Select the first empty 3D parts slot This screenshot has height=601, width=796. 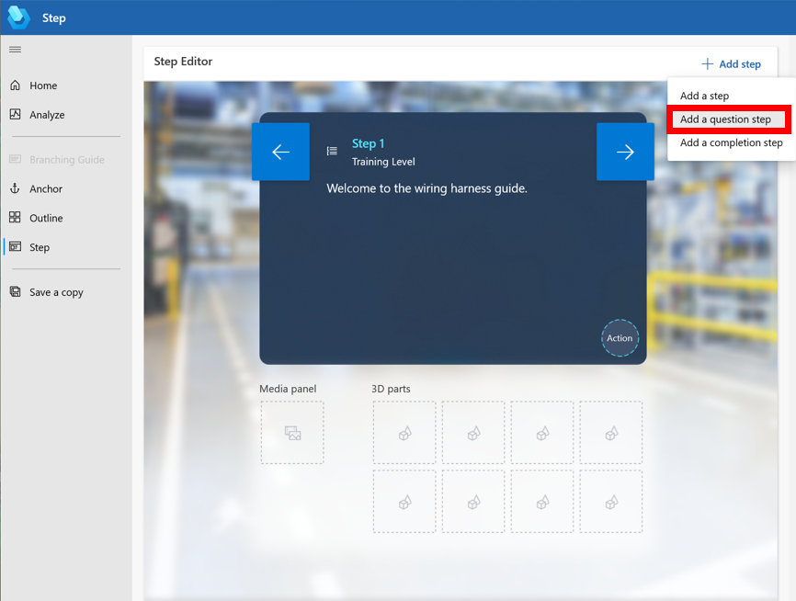point(404,432)
